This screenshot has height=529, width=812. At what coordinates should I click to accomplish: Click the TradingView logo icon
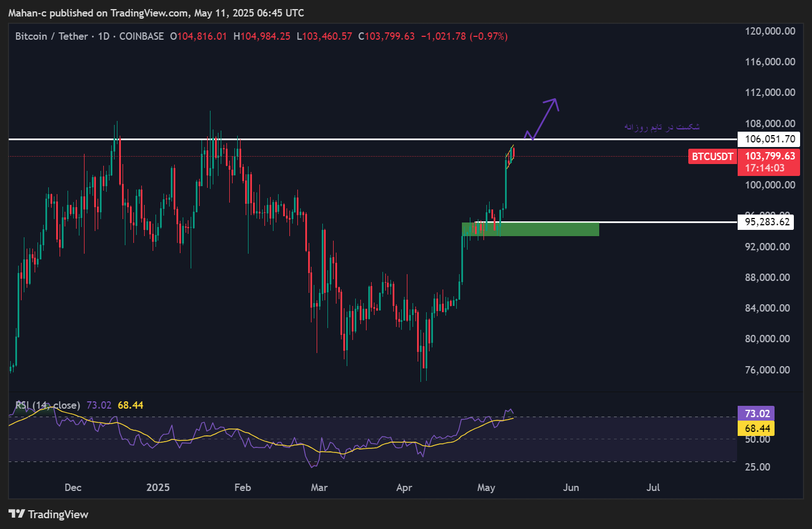(16, 514)
